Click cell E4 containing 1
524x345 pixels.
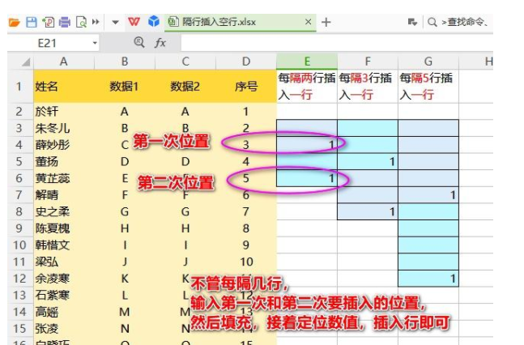click(307, 145)
